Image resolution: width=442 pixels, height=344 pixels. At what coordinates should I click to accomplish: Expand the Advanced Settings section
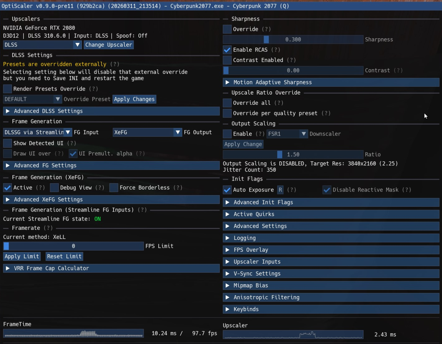coord(331,226)
